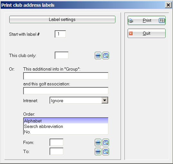The width and height of the screenshot is (173, 164).
Task: Click the red X icon on Quit
Action: [x=131, y=33]
